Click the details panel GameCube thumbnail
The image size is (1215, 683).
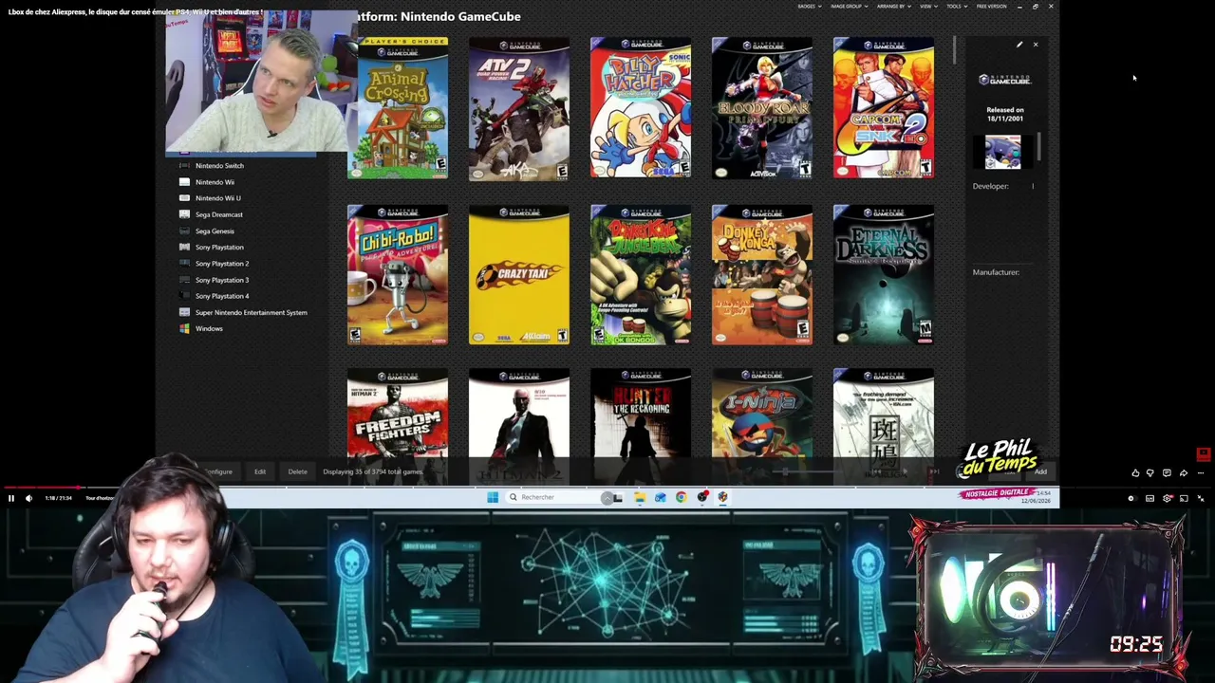coord(1002,152)
